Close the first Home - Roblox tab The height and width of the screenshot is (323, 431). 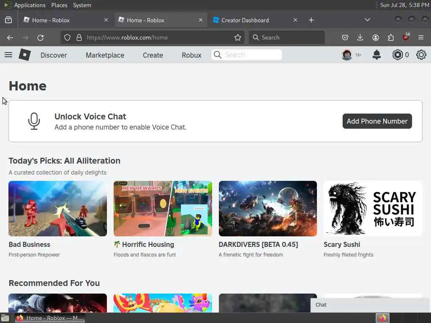click(106, 20)
